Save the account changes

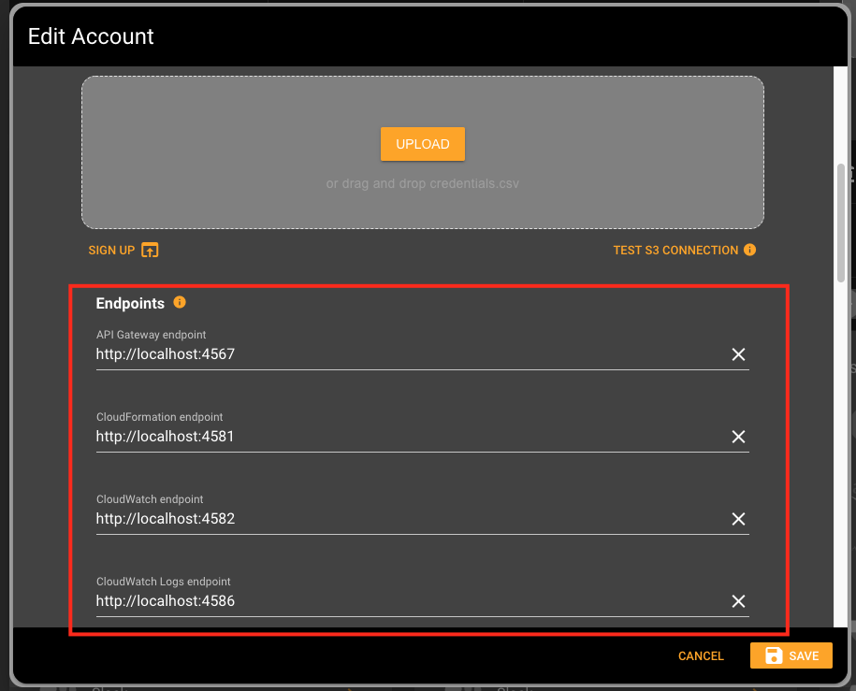coord(791,655)
